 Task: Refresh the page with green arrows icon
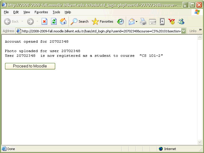[x=54, y=21]
